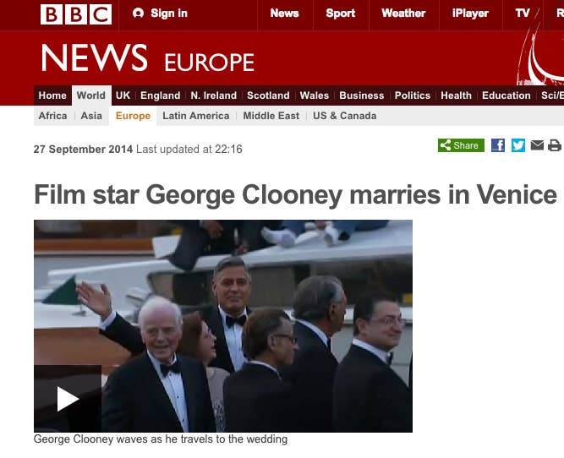Share article on Facebook

pos(498,145)
